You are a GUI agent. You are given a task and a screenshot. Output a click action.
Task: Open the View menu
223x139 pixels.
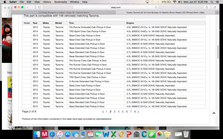37,2
